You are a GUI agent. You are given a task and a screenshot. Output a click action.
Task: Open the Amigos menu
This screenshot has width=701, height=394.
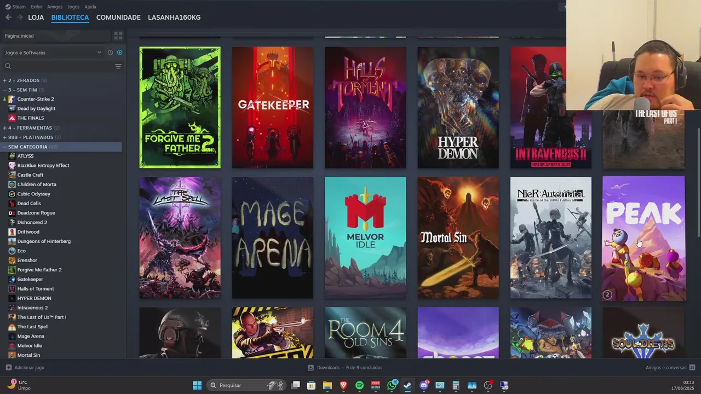coord(55,7)
